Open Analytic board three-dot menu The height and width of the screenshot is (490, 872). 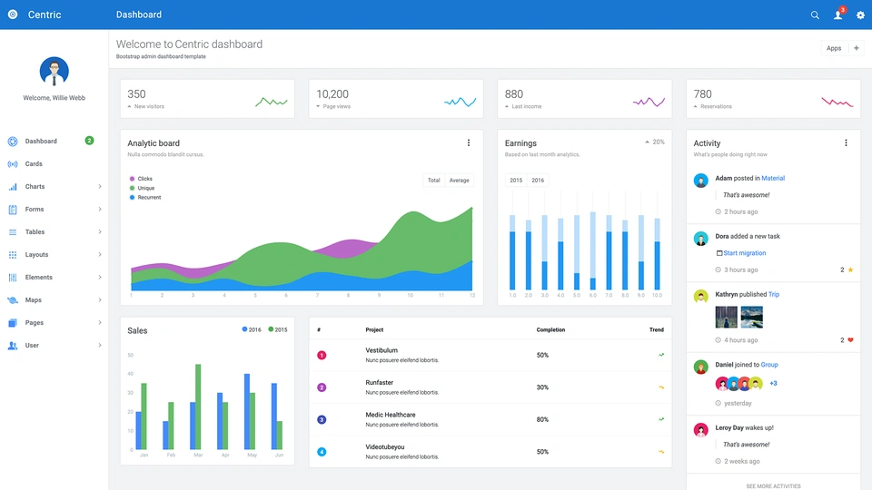point(469,142)
